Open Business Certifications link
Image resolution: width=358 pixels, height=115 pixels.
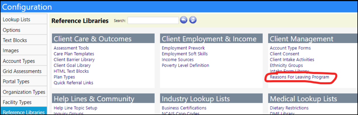pyautogui.click(x=184, y=108)
